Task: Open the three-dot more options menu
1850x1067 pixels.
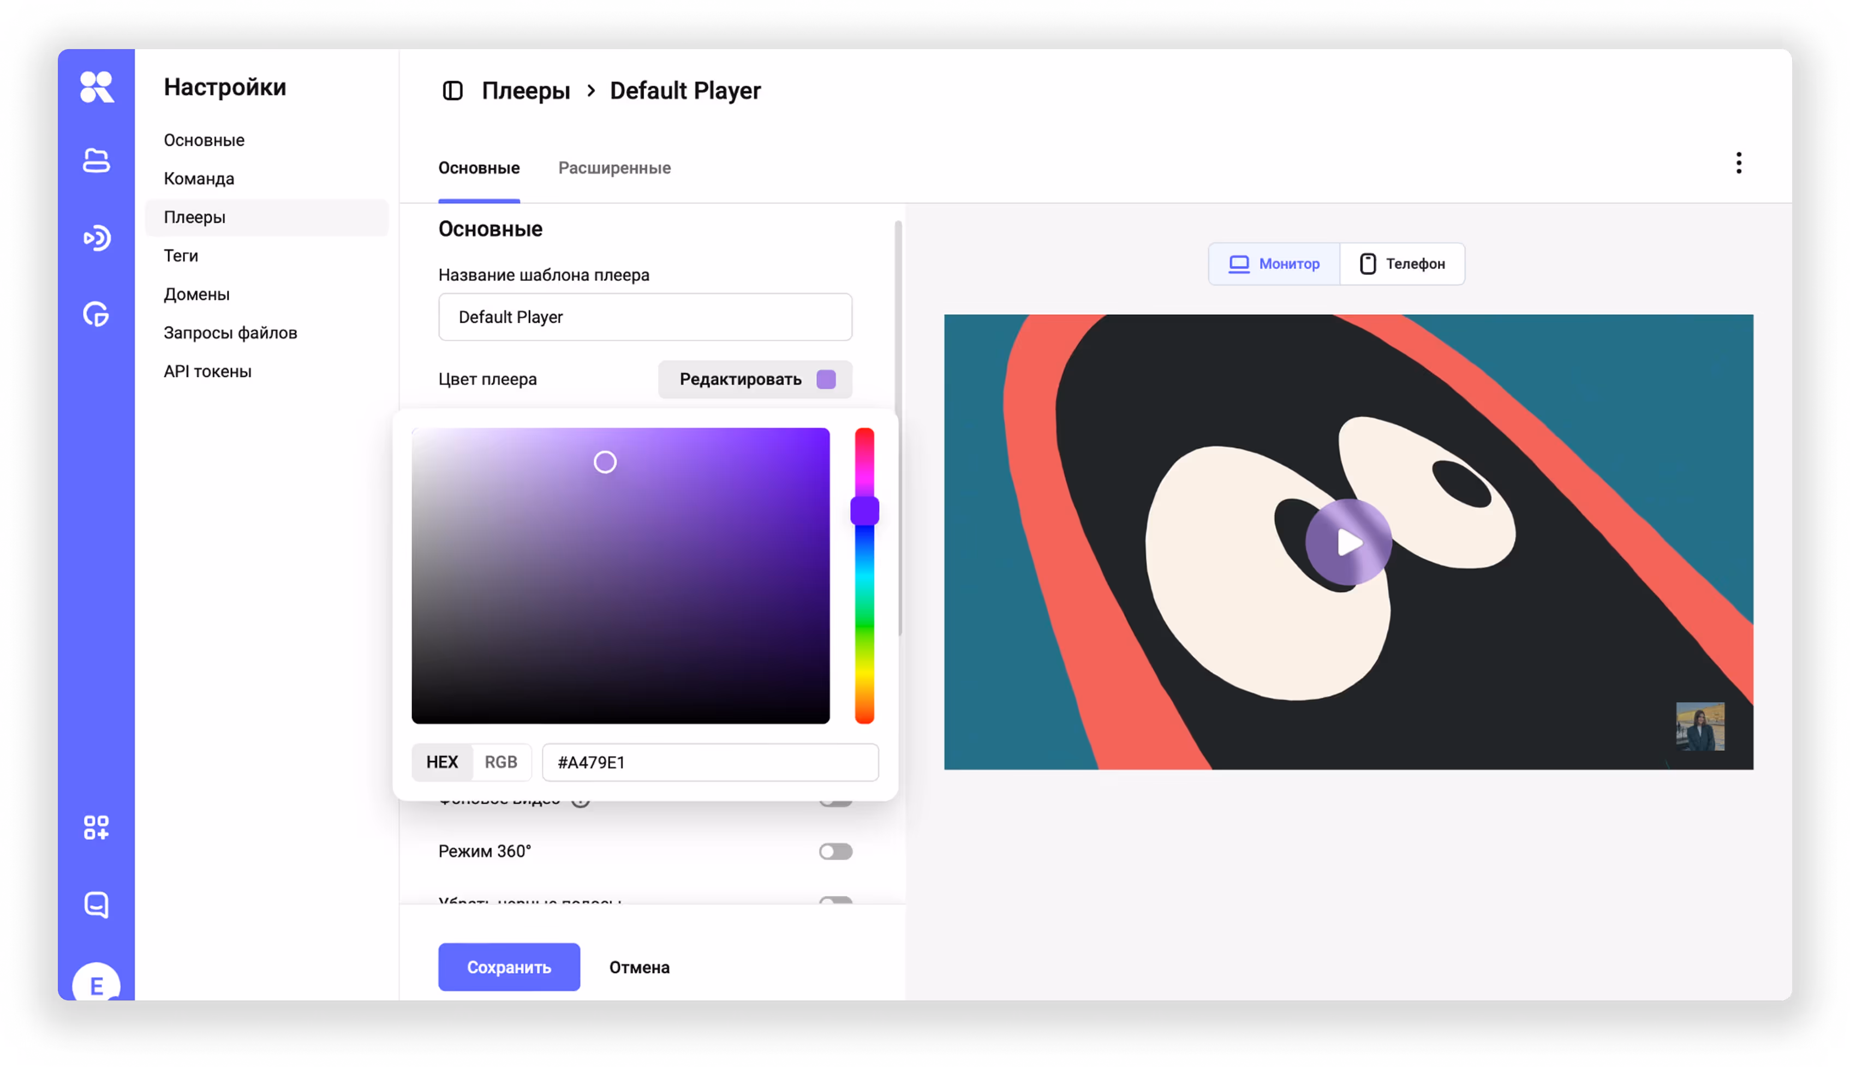Action: (1738, 163)
